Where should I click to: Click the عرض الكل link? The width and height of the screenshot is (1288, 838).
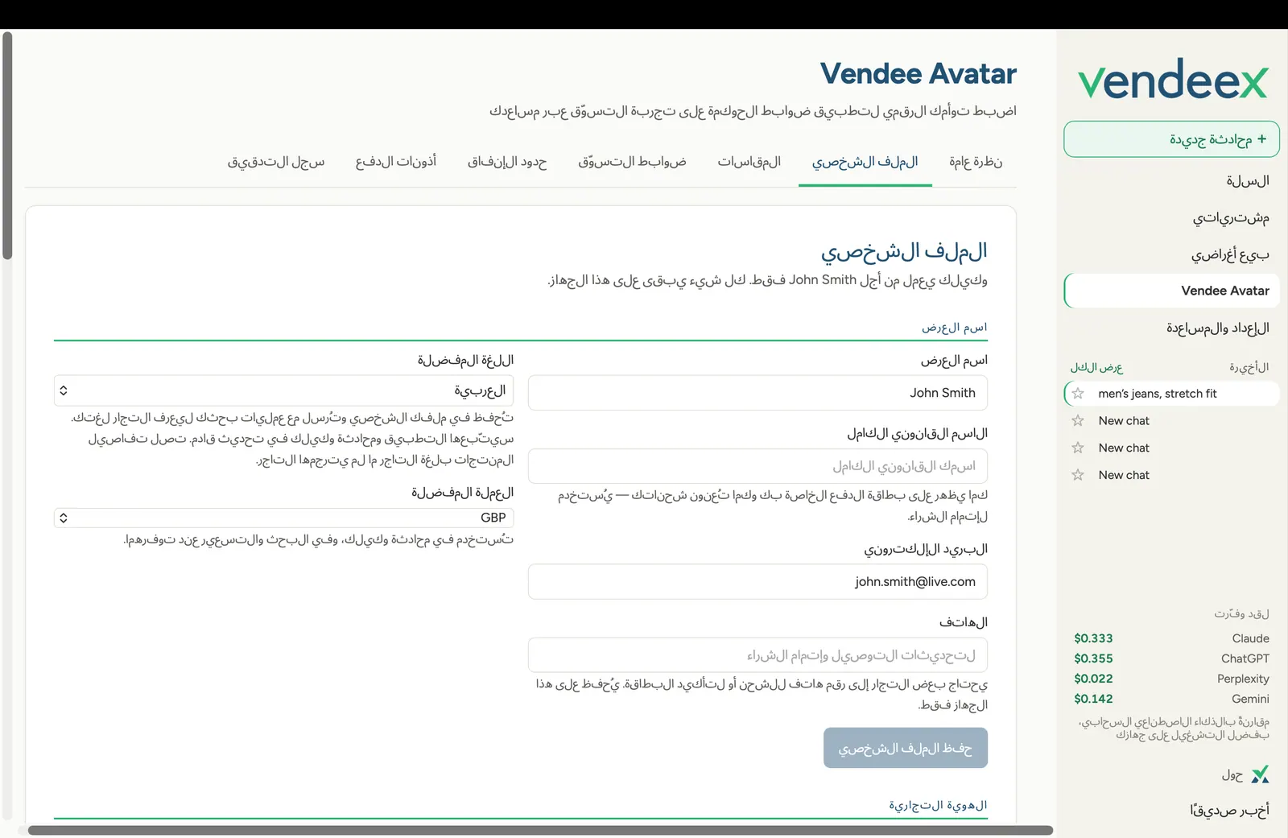(1096, 367)
